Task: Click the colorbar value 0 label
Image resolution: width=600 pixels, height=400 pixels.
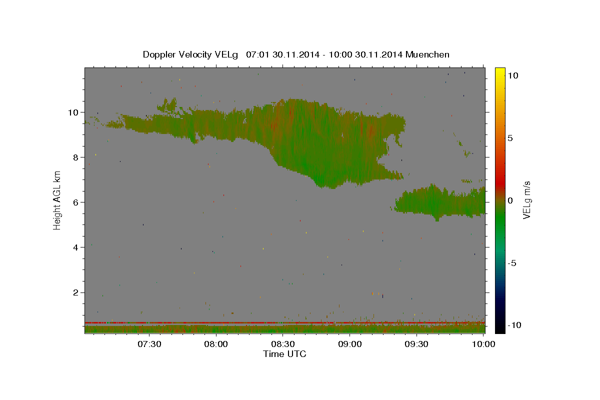Action: (510, 200)
